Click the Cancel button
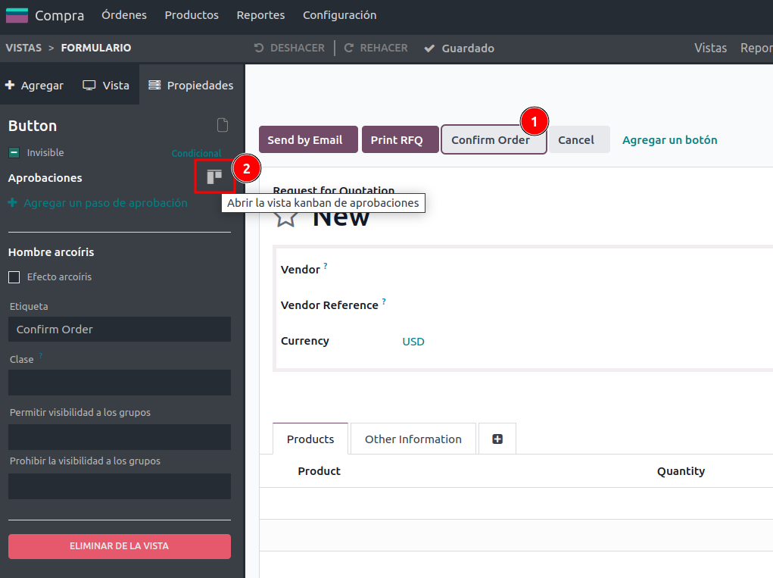The width and height of the screenshot is (773, 578). point(579,140)
